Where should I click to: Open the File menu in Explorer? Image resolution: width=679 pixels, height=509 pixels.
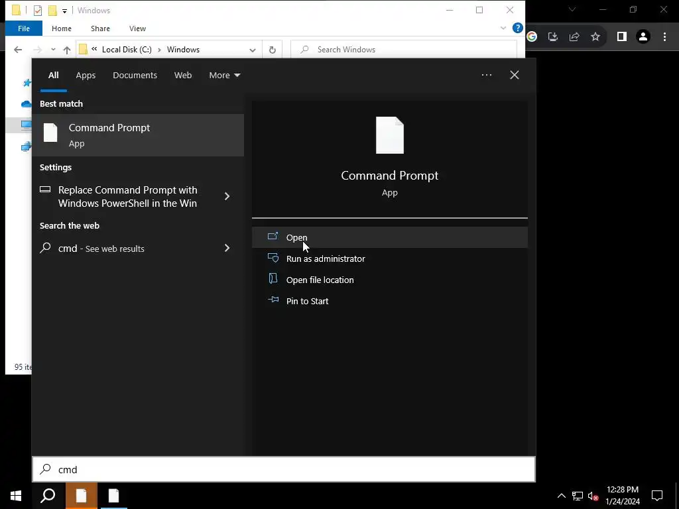pos(24,28)
